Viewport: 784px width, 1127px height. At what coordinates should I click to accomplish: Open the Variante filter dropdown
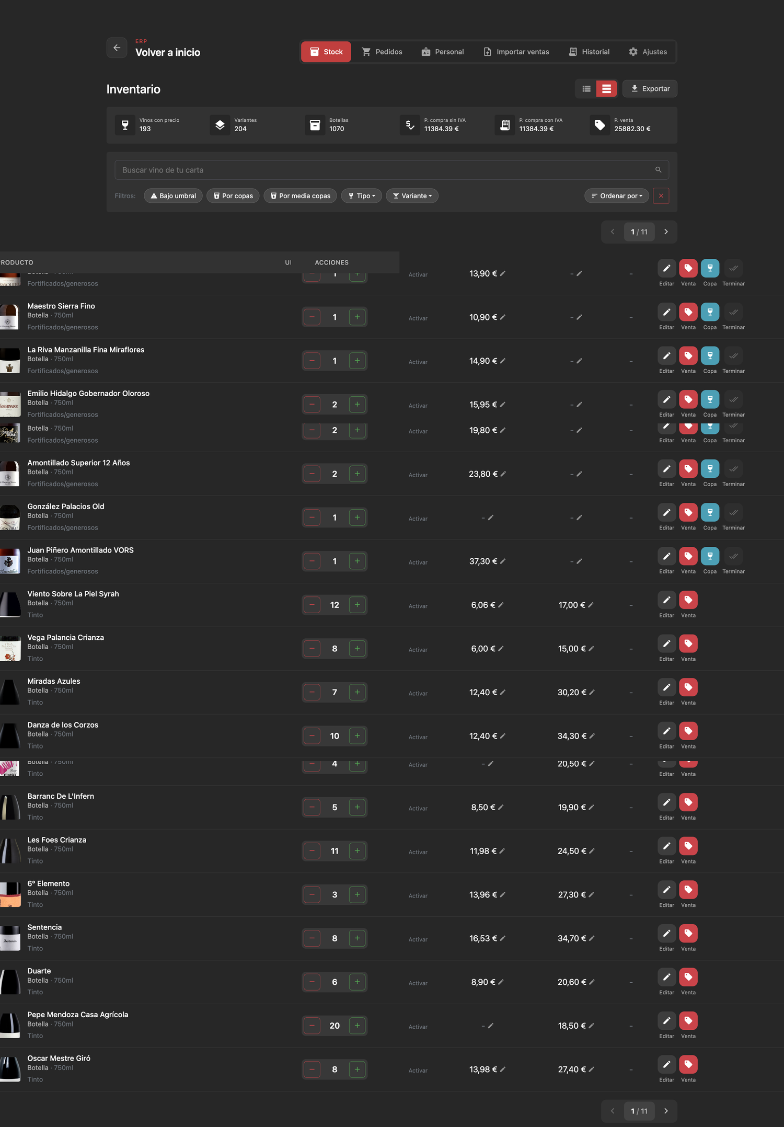click(x=412, y=196)
